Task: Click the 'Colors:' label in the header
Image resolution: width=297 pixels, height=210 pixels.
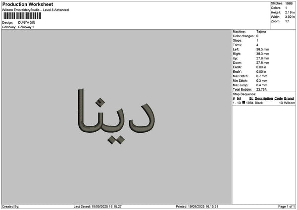Action: pos(276,8)
